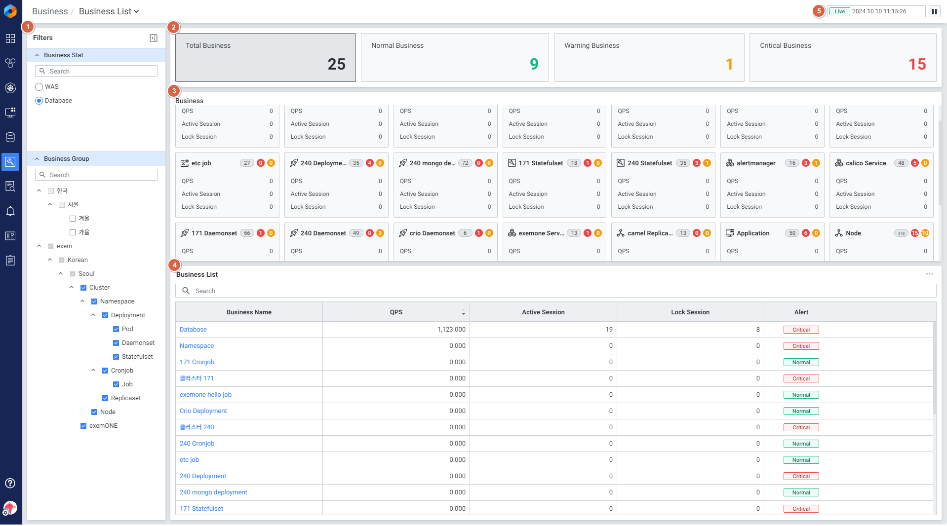Click the dashboard grid icon in sidebar
Image resolution: width=947 pixels, height=526 pixels.
tap(10, 38)
